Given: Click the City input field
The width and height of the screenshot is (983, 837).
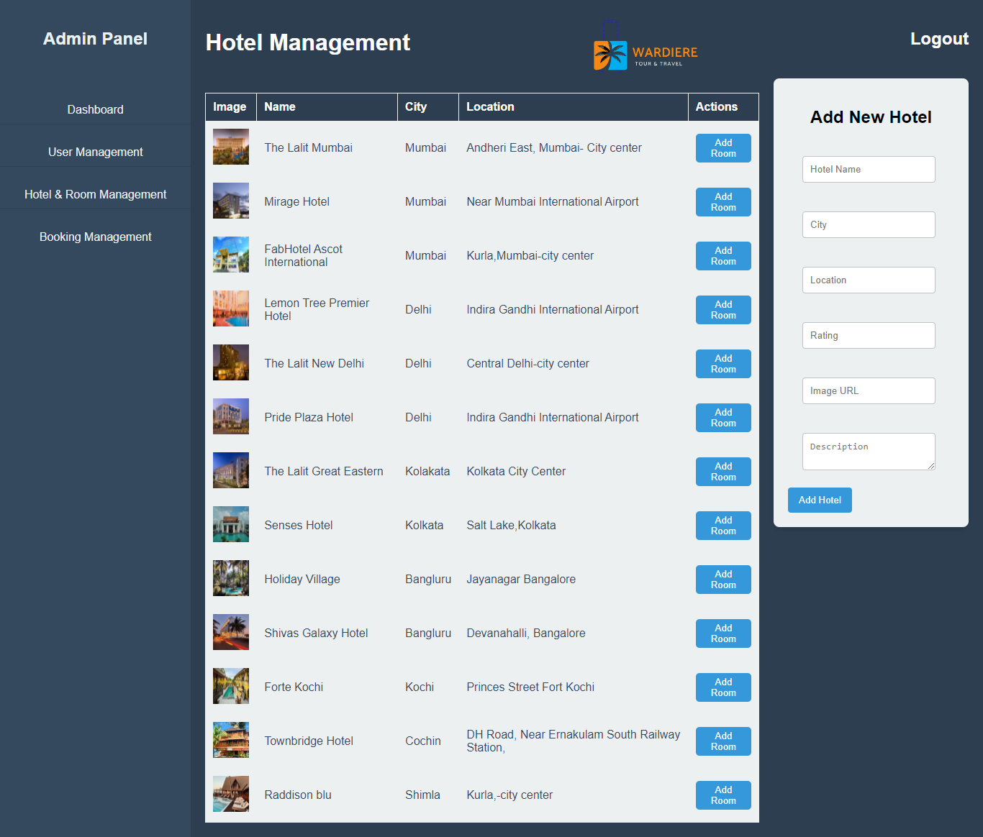Looking at the screenshot, I should point(868,224).
